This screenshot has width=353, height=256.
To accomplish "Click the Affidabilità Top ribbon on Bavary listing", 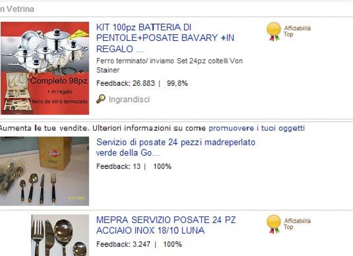I will 273,32.
